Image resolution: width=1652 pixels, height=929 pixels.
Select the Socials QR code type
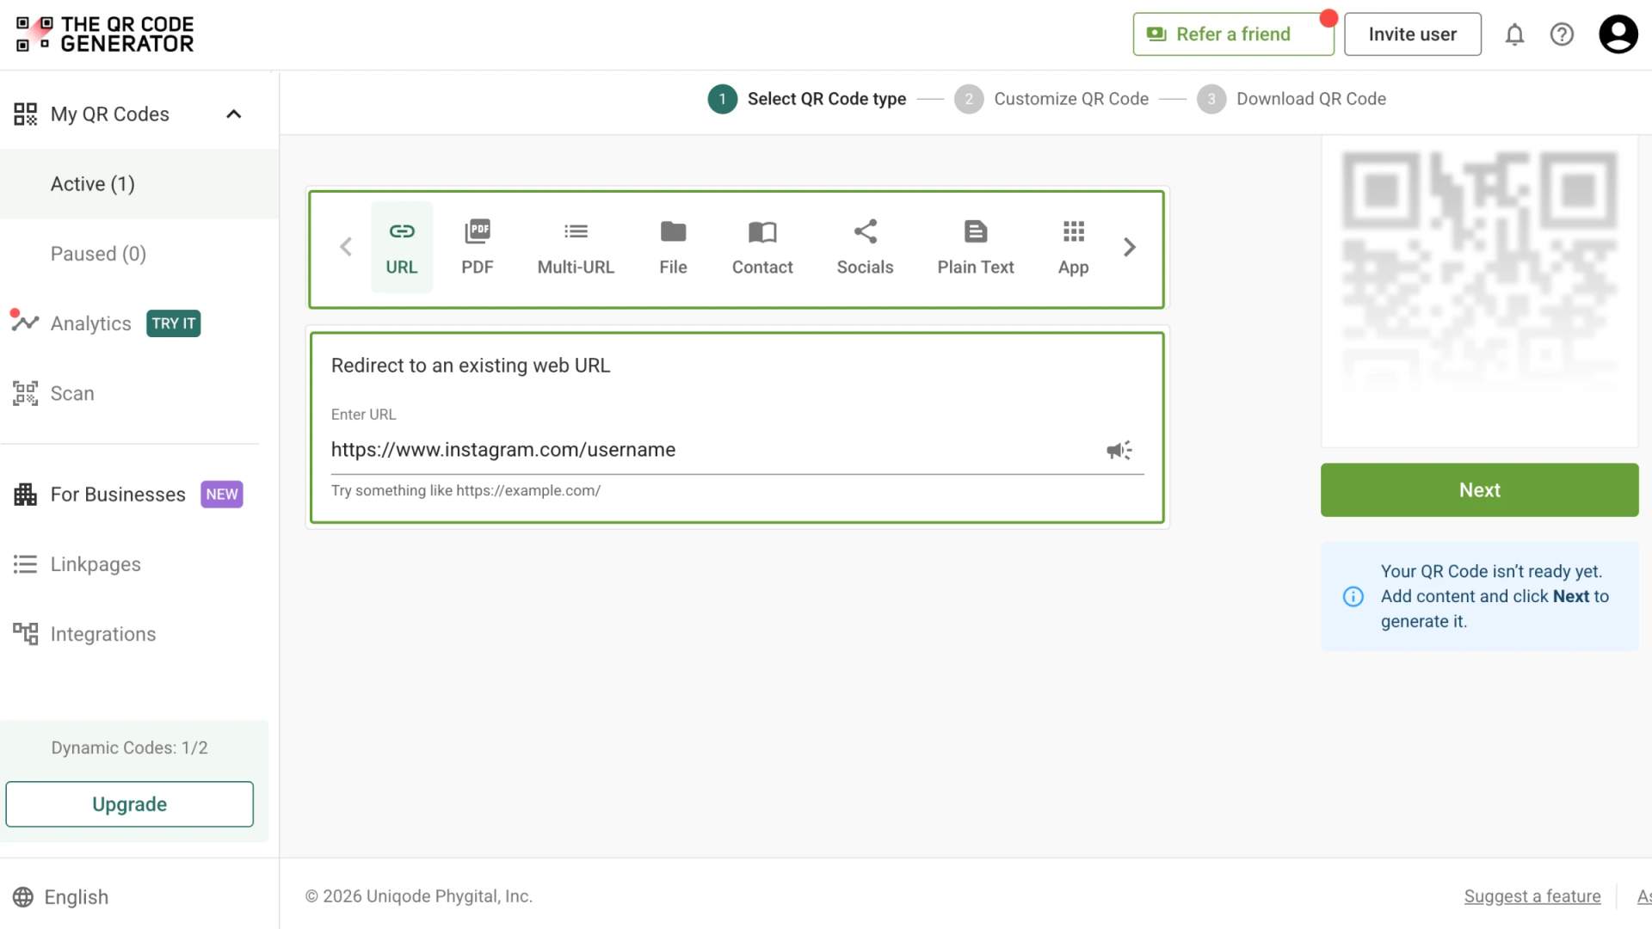click(x=865, y=248)
